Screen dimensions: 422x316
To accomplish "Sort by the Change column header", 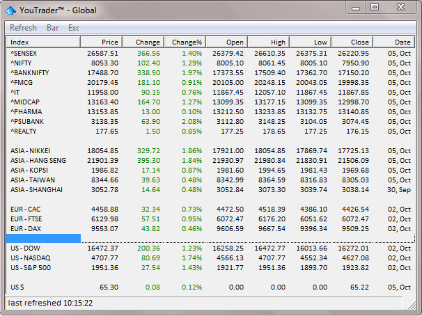I will point(143,42).
